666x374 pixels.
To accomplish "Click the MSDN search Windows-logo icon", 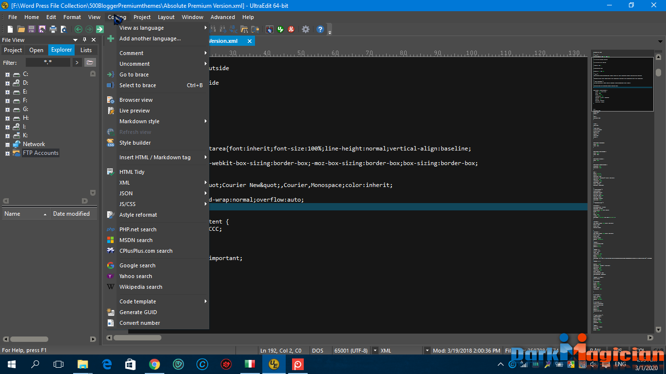I will (111, 240).
